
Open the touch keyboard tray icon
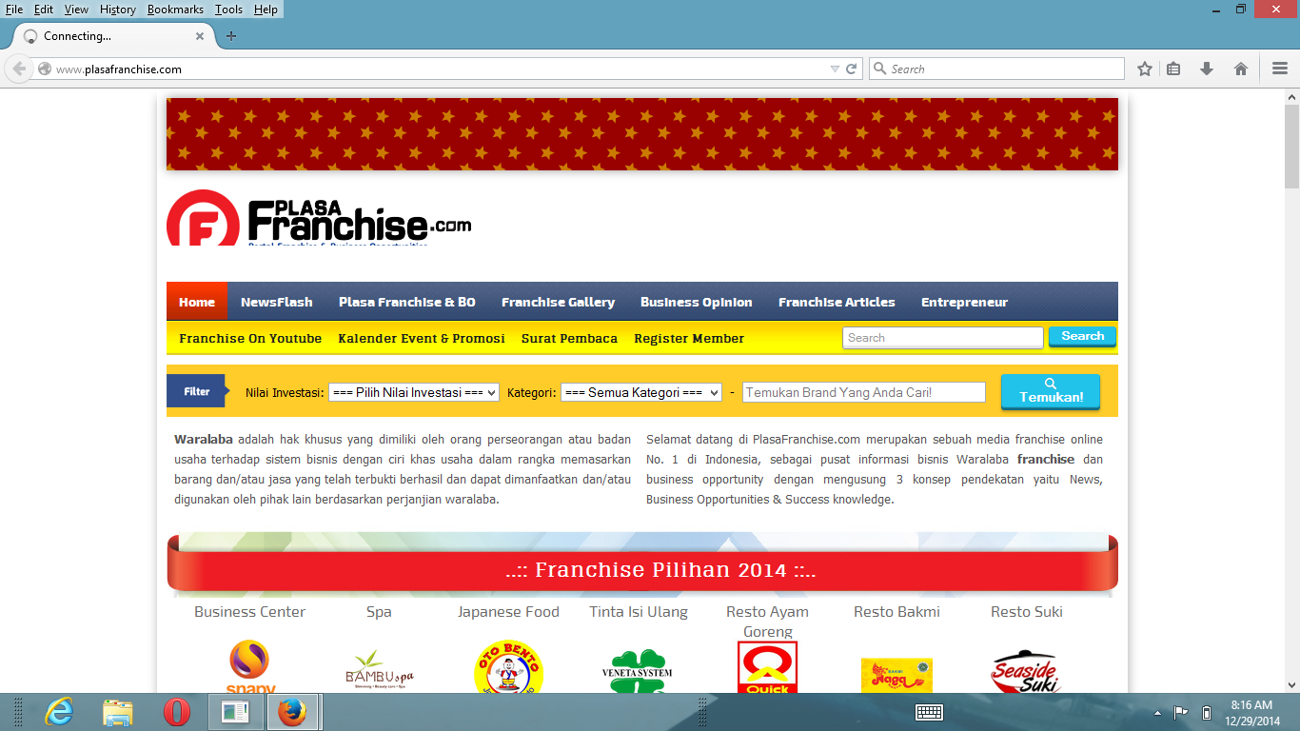click(x=929, y=712)
